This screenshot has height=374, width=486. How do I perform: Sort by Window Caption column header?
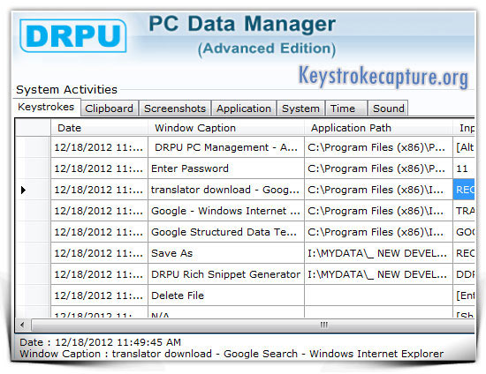coord(226,128)
